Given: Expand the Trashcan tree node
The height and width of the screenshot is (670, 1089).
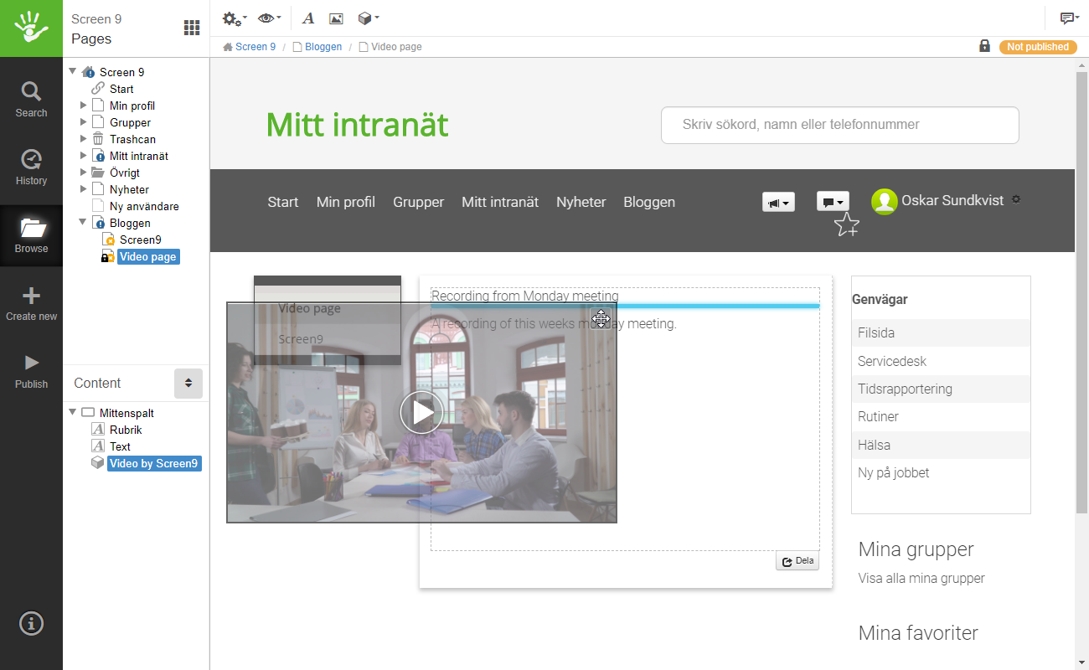Looking at the screenshot, I should pyautogui.click(x=83, y=139).
